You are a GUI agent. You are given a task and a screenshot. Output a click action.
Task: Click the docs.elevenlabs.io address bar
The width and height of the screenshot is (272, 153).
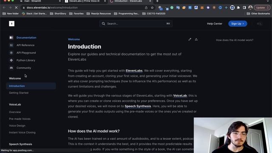click(52, 8)
